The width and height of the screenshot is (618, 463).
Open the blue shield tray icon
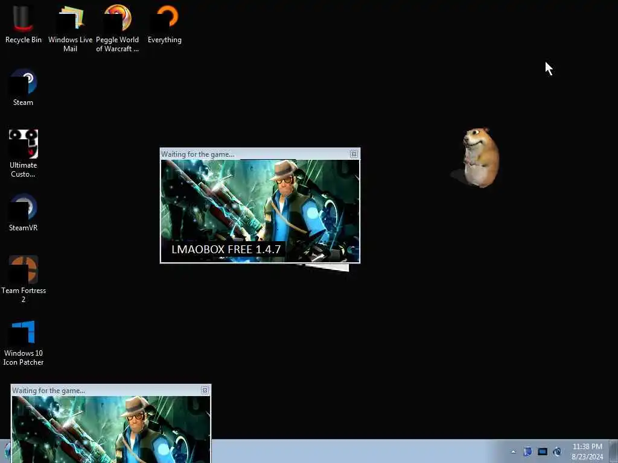pos(527,452)
